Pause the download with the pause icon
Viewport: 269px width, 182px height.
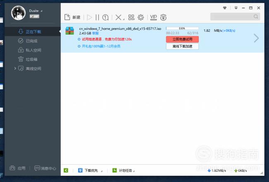tap(97, 17)
